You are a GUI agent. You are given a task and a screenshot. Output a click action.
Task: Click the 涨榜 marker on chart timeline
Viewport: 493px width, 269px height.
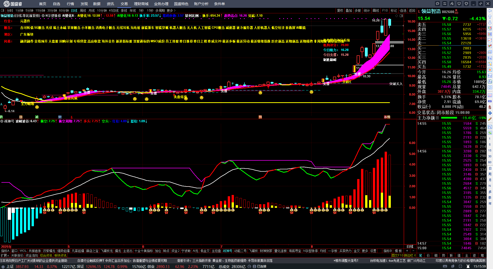click(x=387, y=117)
